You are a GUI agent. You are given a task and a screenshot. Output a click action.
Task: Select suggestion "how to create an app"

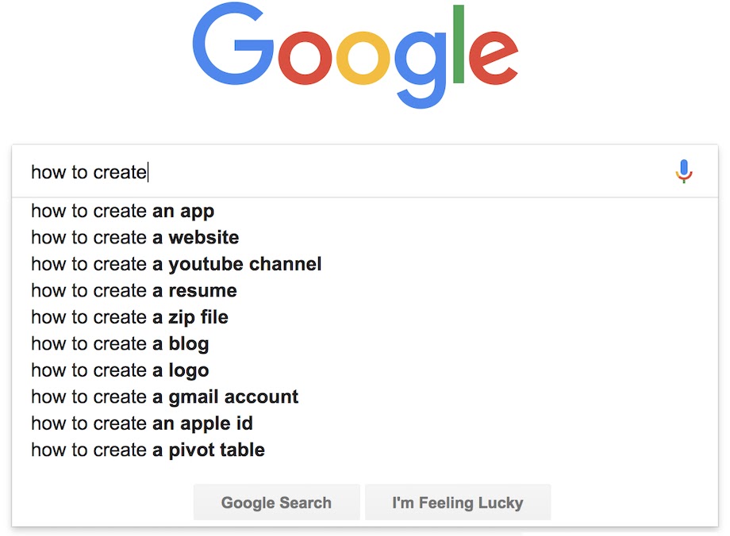123,211
